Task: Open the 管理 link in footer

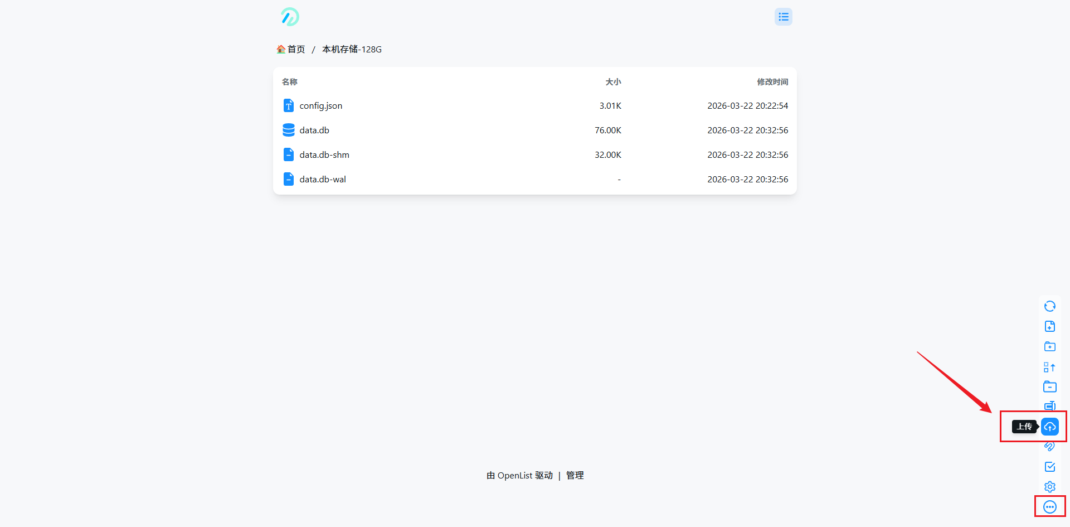Action: click(x=575, y=475)
